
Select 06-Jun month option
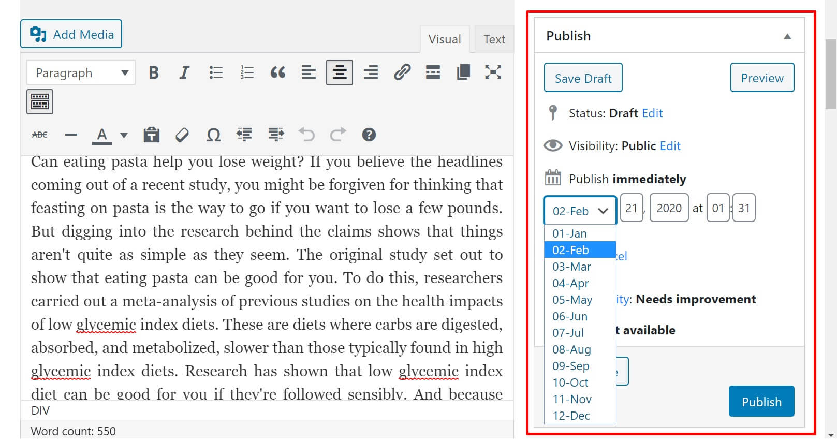point(580,316)
